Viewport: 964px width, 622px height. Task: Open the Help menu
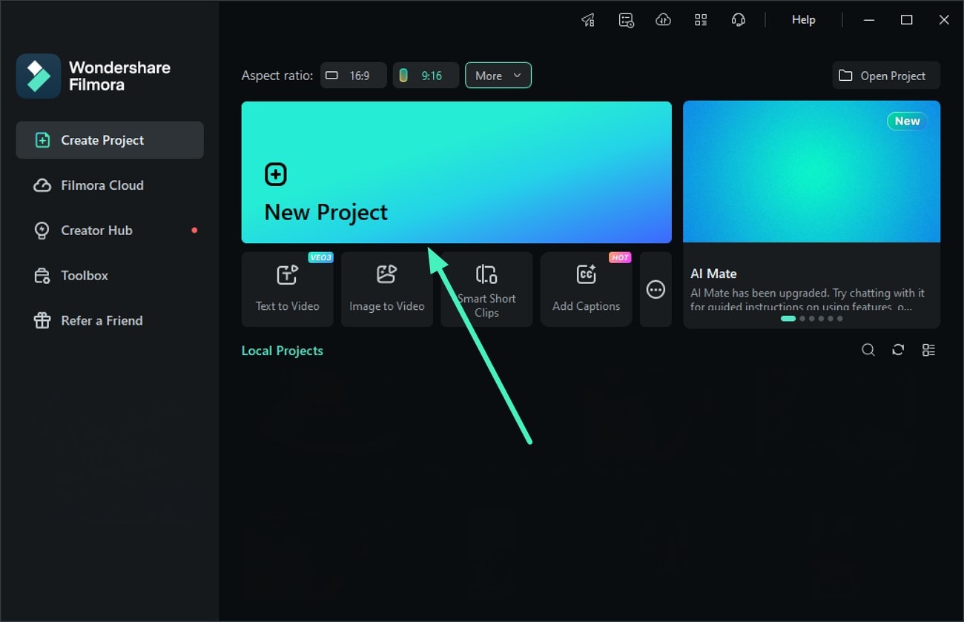(x=803, y=20)
